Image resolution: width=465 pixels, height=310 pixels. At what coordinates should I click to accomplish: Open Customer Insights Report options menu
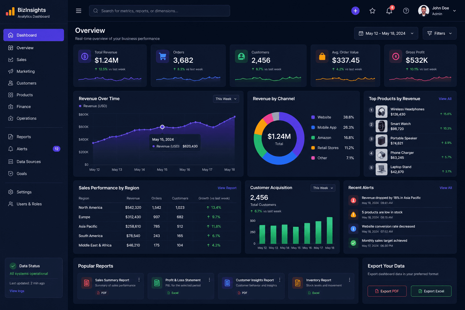(280, 280)
